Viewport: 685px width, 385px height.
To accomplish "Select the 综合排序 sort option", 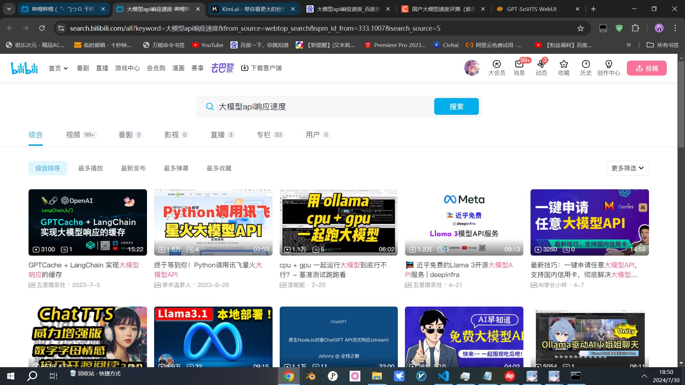I will pos(48,168).
